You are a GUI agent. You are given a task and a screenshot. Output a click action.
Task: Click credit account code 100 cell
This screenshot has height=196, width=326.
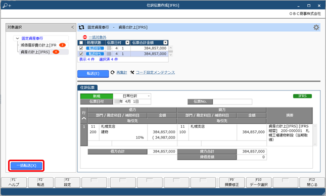pos(182,132)
